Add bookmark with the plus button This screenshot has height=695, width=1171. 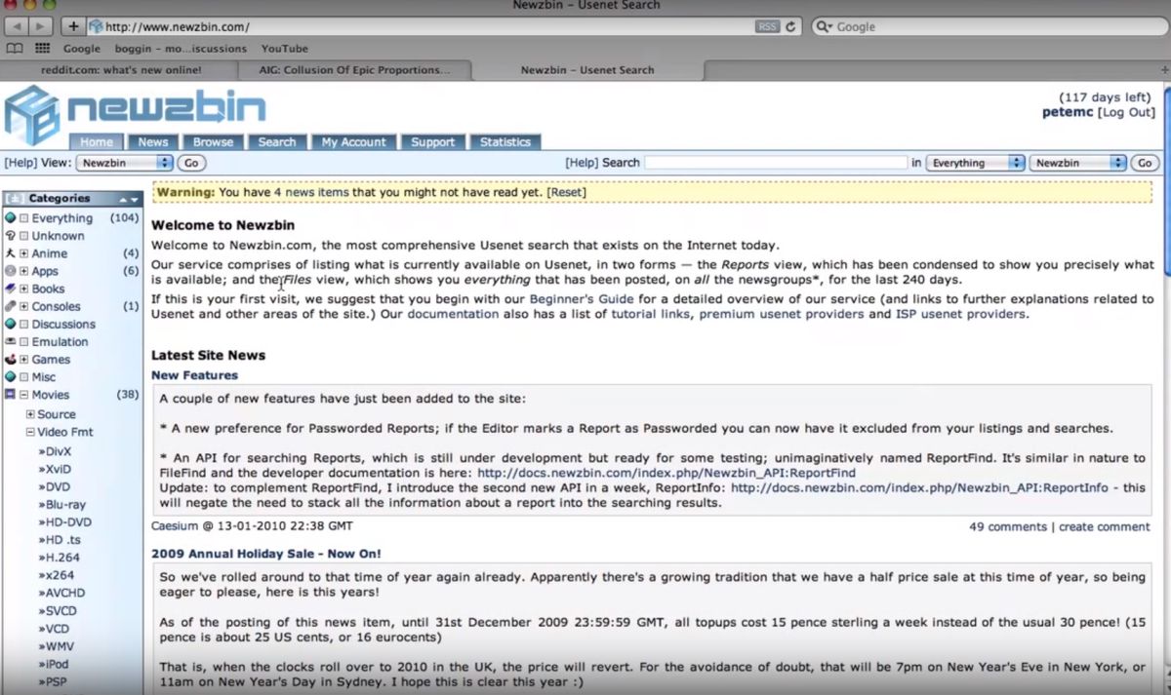[x=74, y=26]
